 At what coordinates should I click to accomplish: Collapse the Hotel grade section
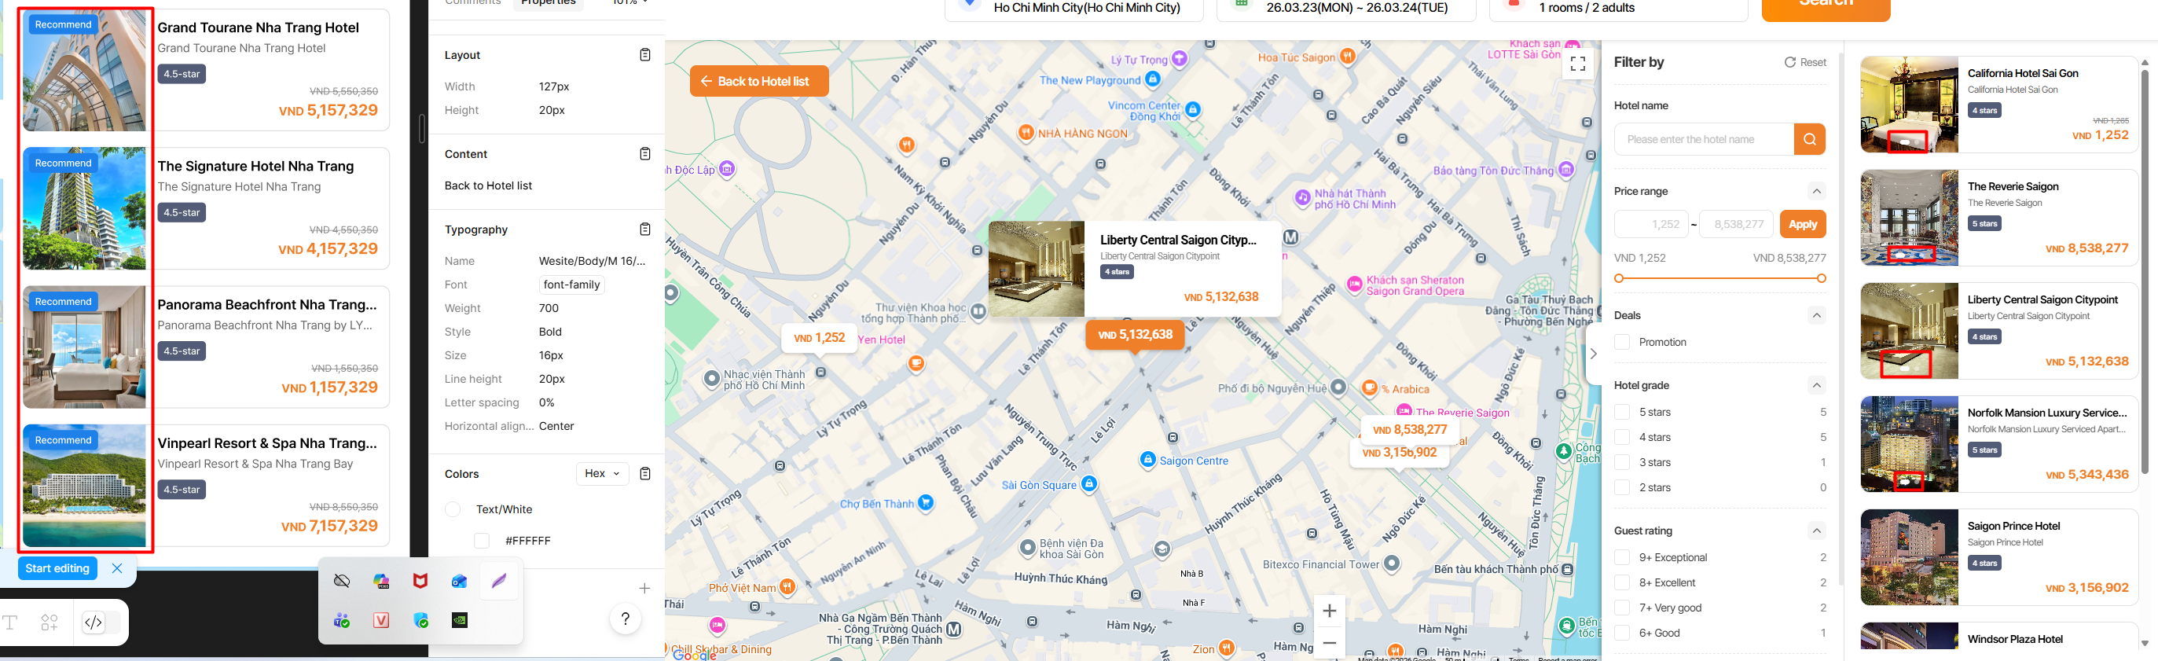[x=1816, y=385]
